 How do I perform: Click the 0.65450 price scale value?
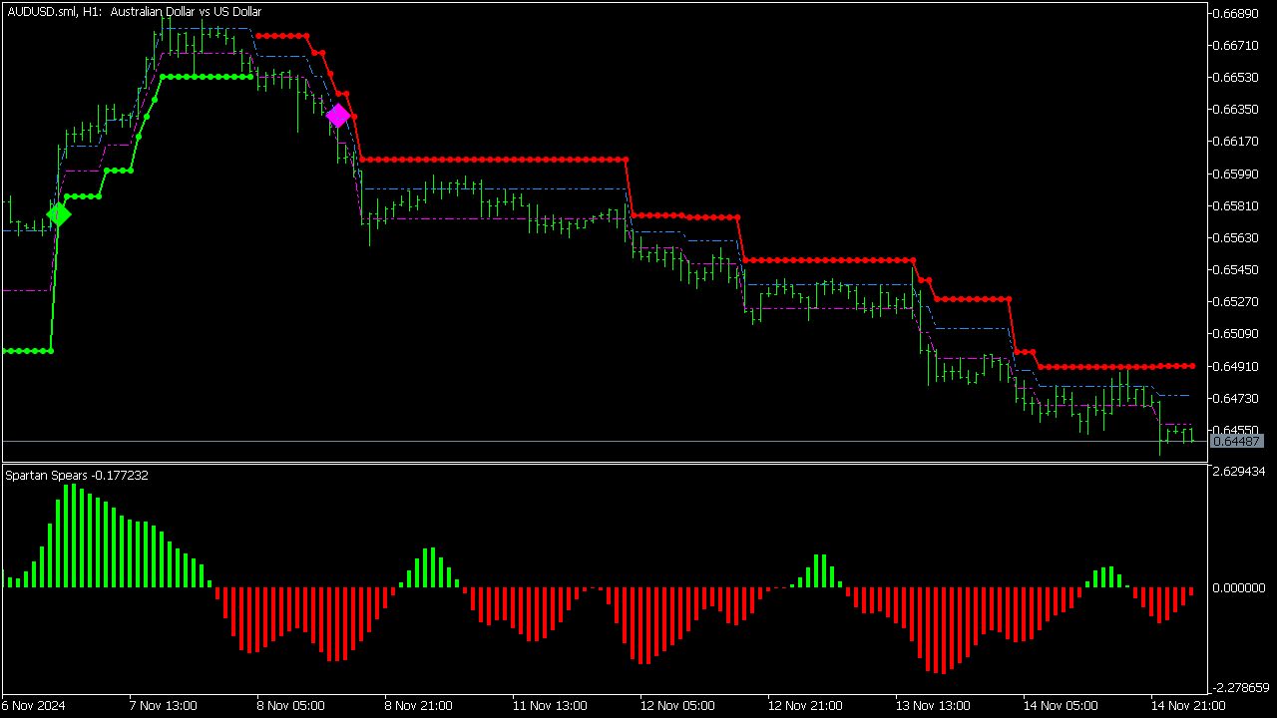pyautogui.click(x=1236, y=270)
